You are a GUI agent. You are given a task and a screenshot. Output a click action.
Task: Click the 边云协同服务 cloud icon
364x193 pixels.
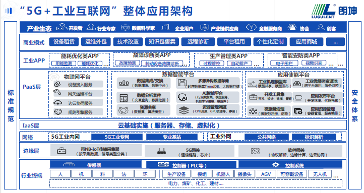coord(57,102)
